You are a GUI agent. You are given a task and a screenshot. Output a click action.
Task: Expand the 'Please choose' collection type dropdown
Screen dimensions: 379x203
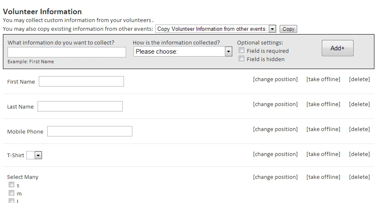(x=183, y=52)
